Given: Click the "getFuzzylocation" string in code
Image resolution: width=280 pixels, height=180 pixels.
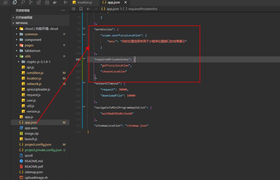Looking at the screenshot, I should [115, 65].
